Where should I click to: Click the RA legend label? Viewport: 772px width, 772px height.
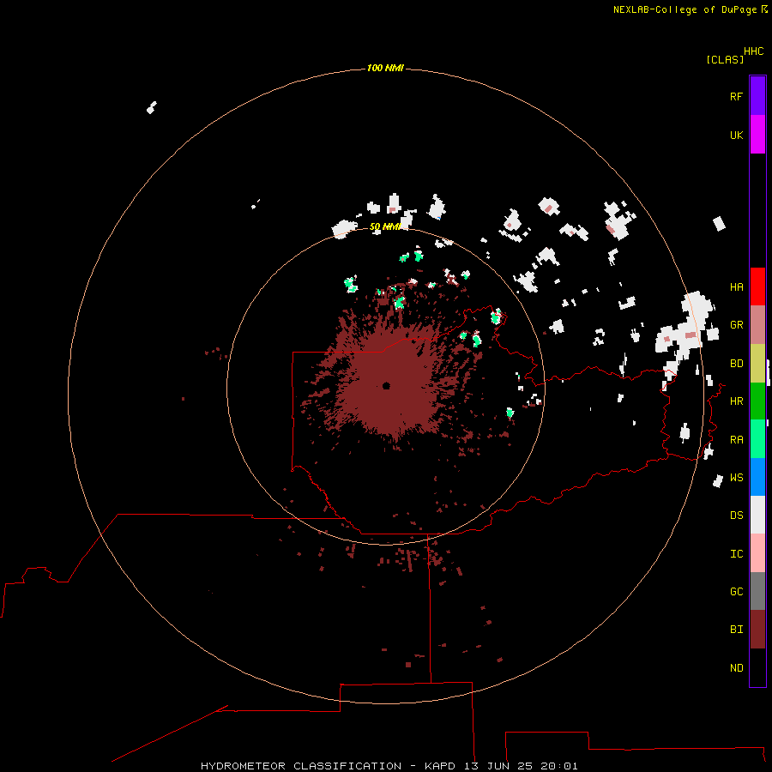pyautogui.click(x=736, y=439)
